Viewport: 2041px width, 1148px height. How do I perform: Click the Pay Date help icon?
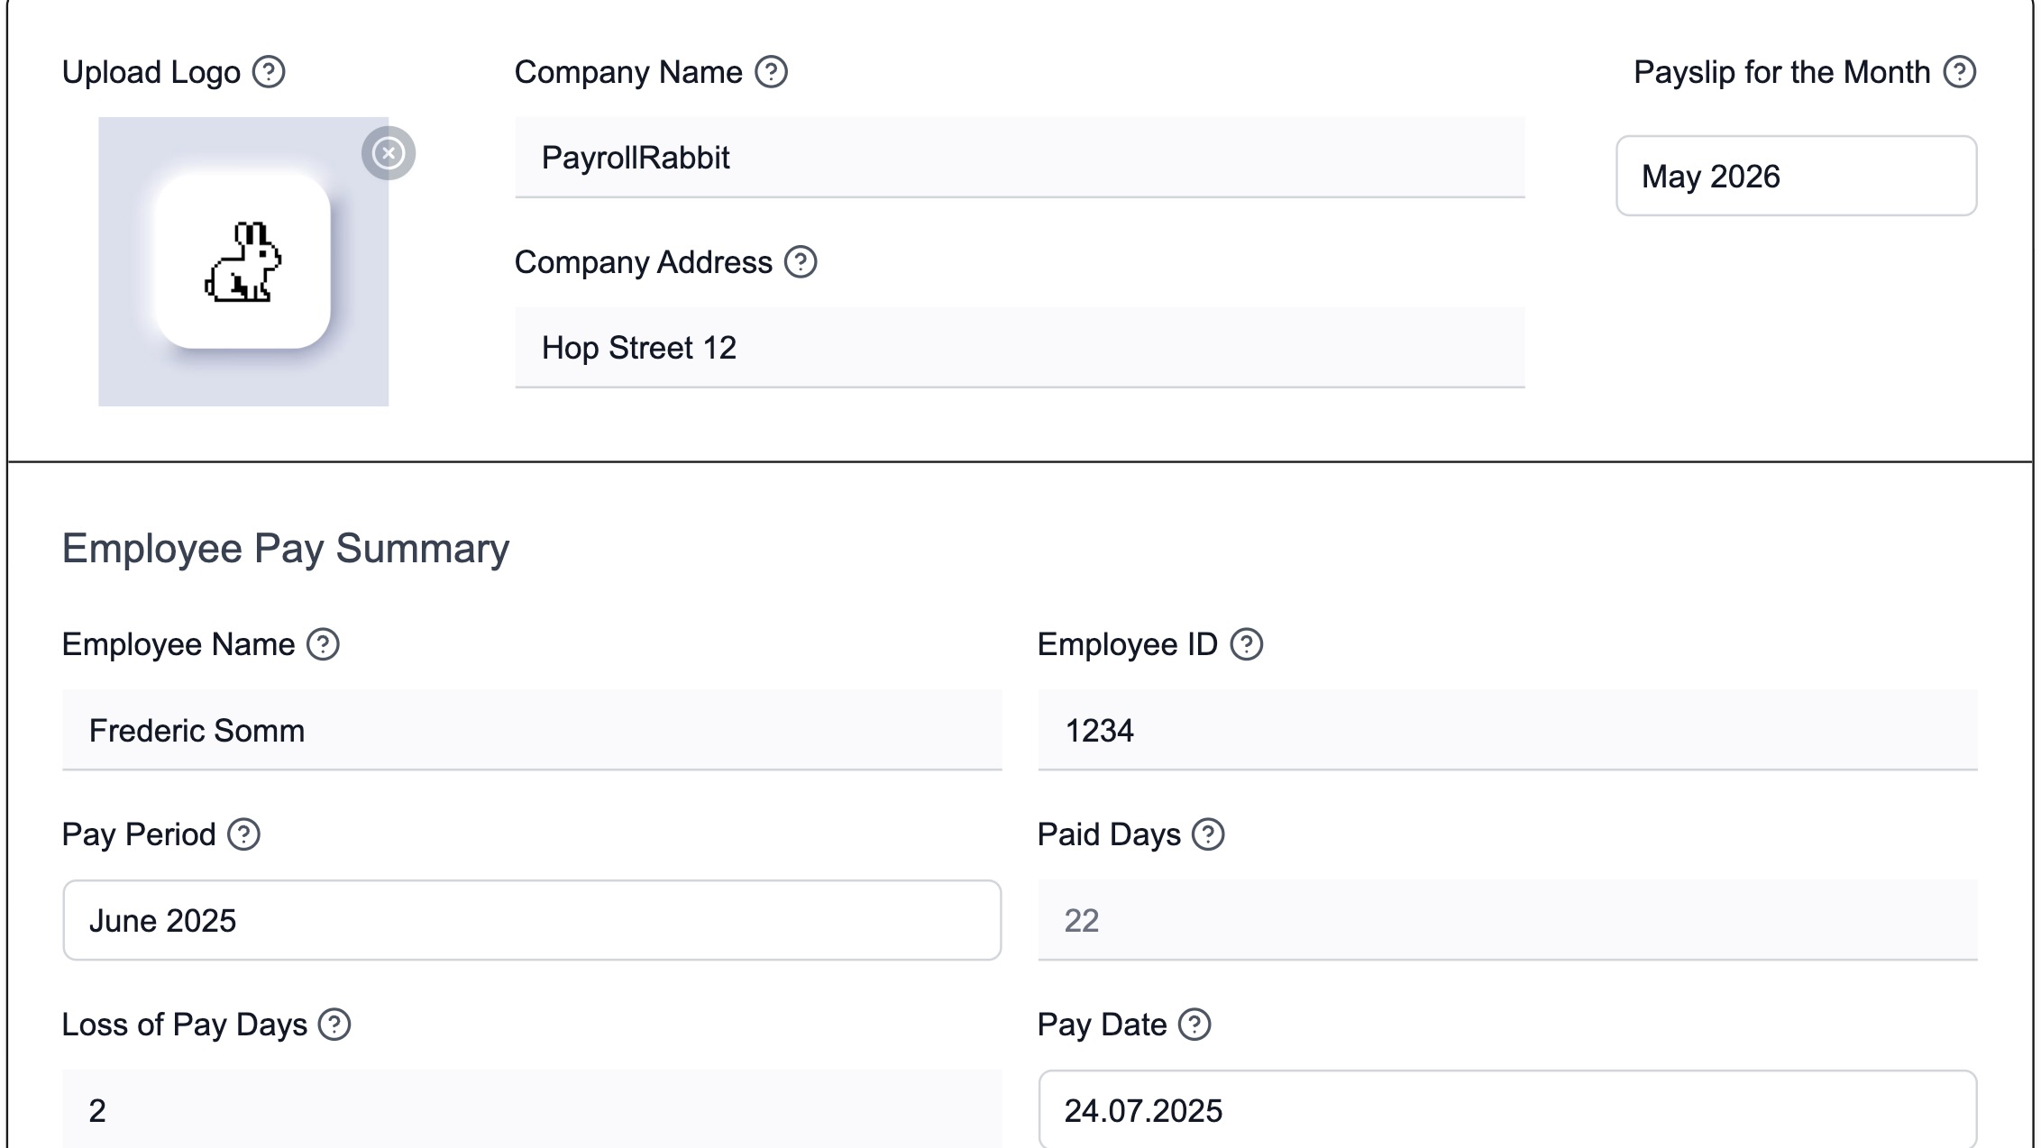[x=1194, y=1024]
